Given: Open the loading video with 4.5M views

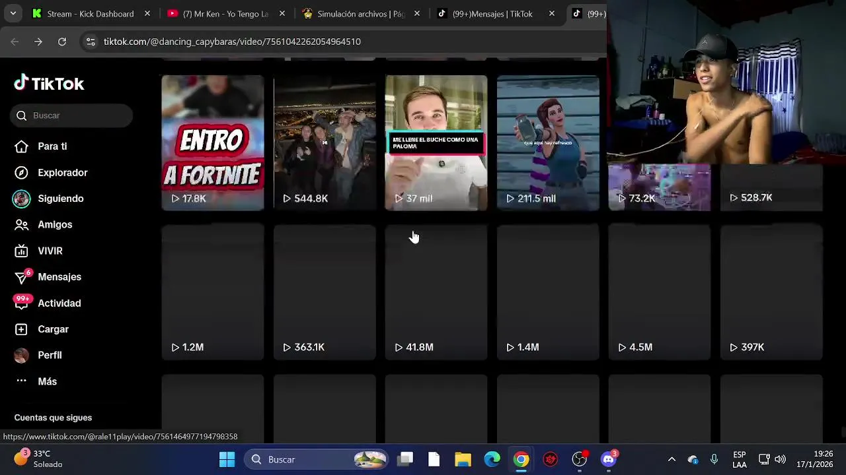Looking at the screenshot, I should click(x=660, y=292).
